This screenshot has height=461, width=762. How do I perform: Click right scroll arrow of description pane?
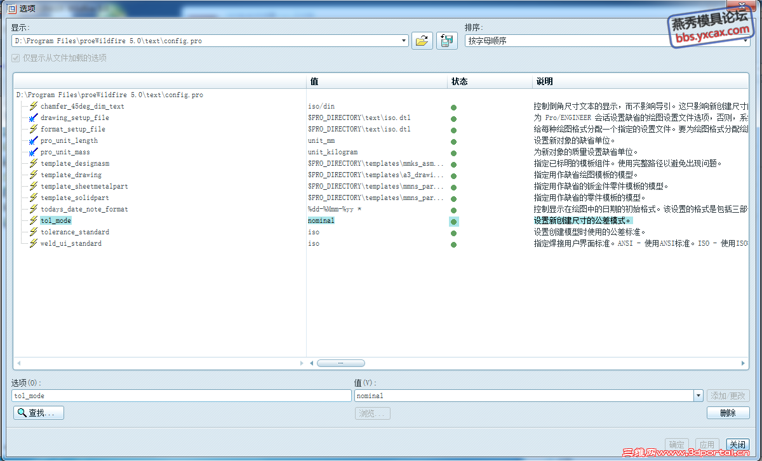tap(743, 363)
